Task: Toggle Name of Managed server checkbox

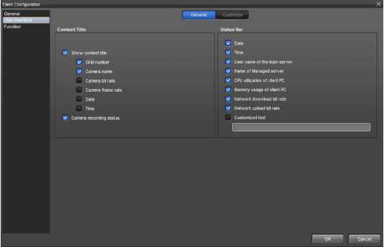Action: 228,71
